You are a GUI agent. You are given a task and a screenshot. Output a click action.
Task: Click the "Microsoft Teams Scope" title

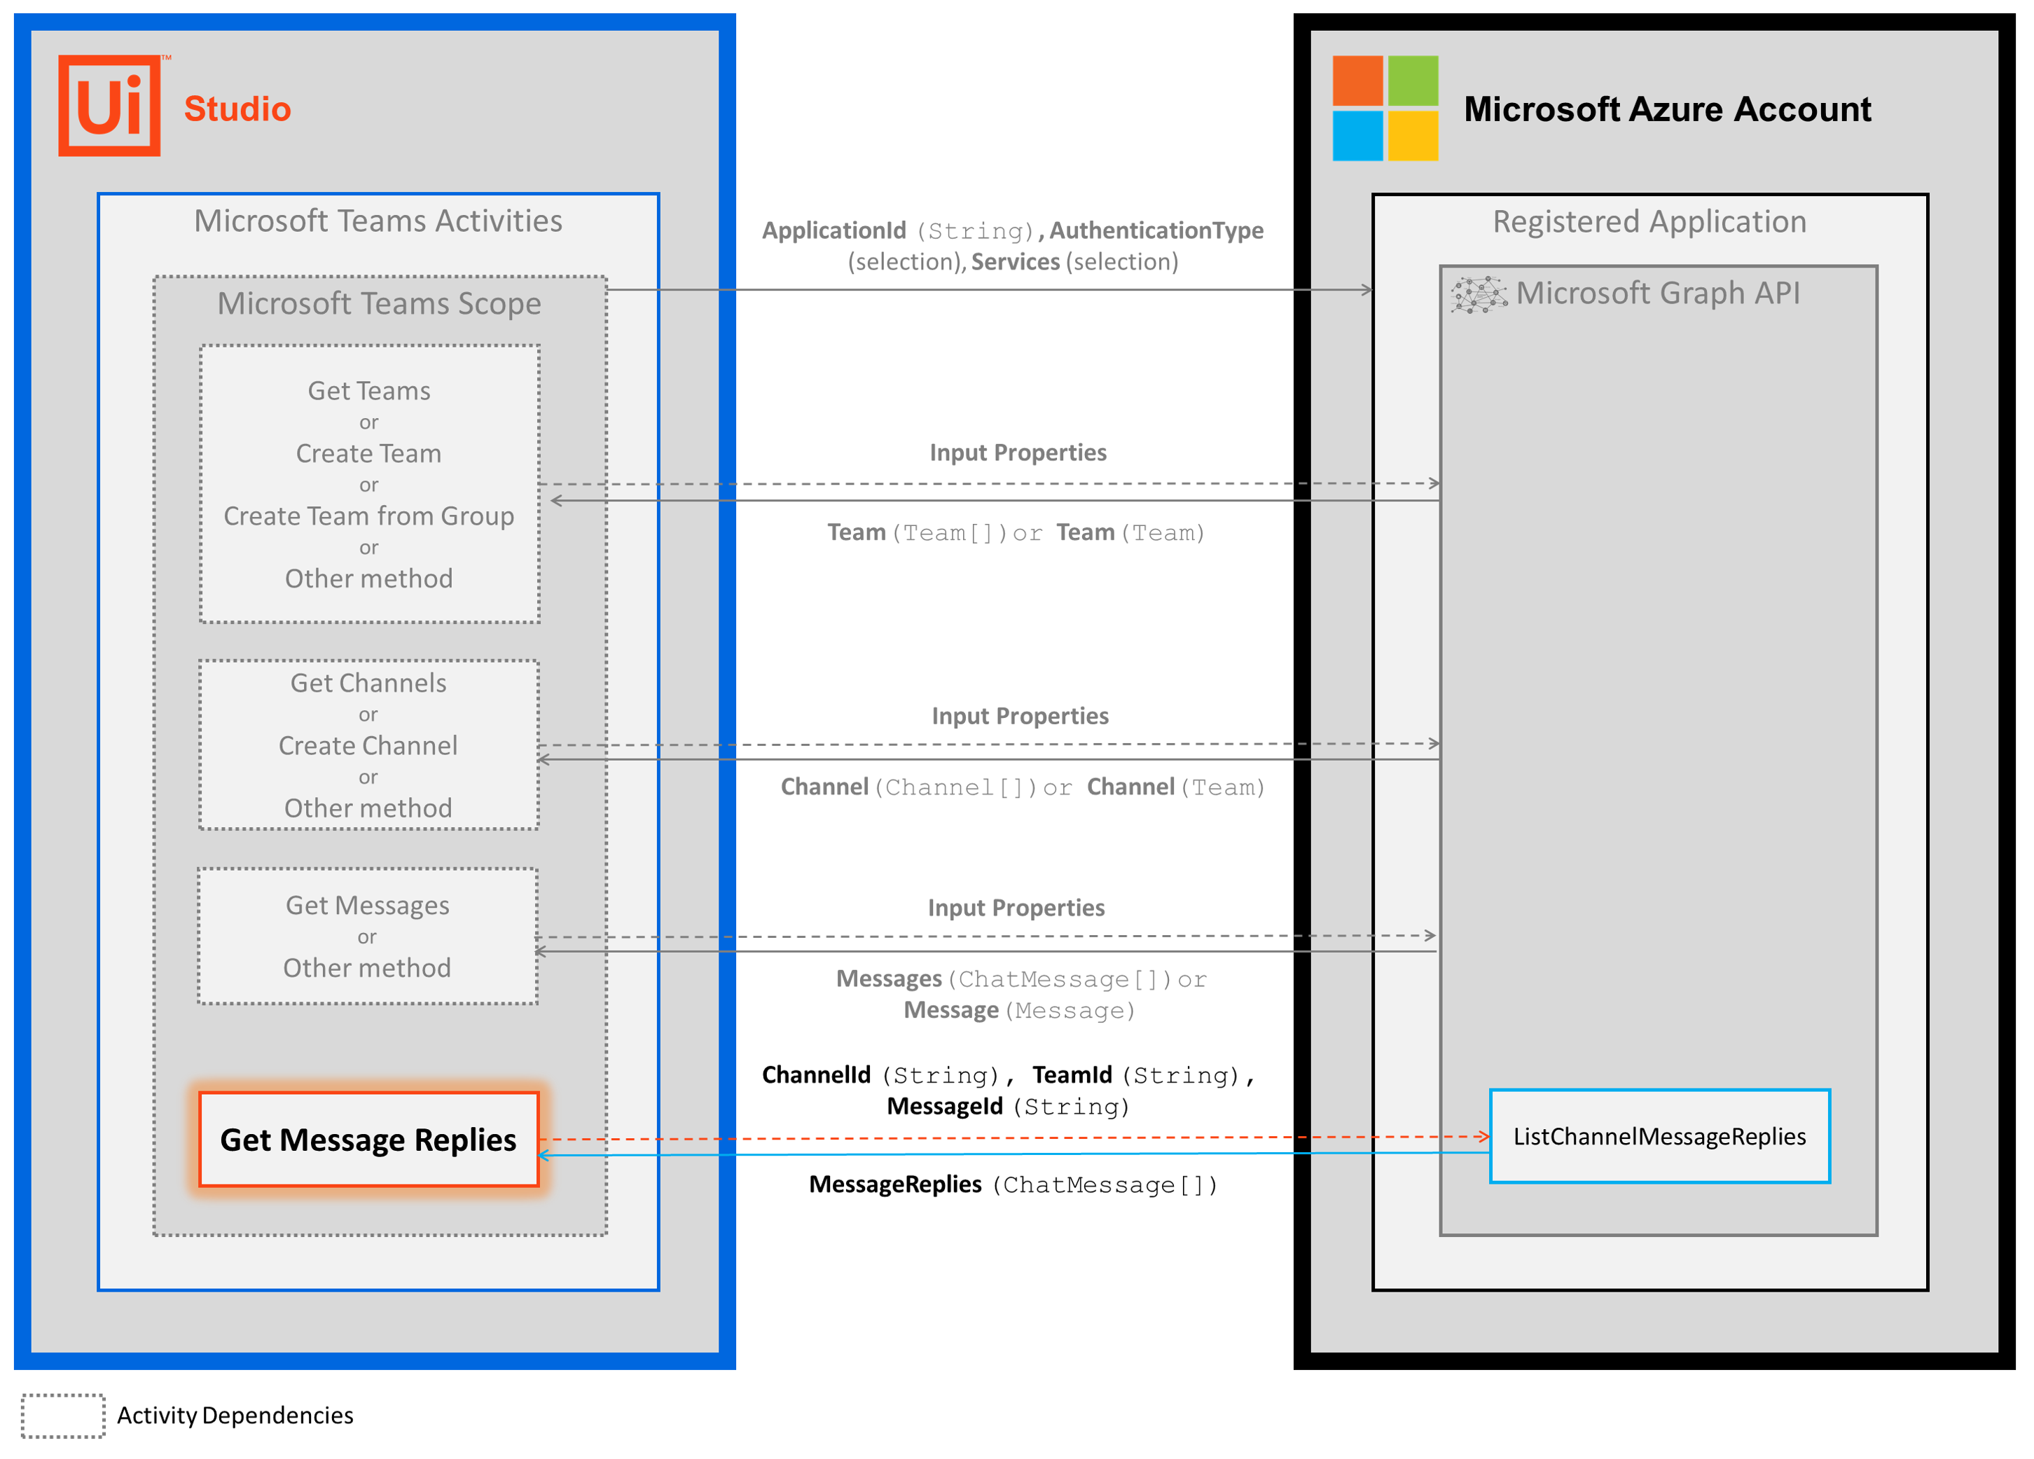point(380,303)
